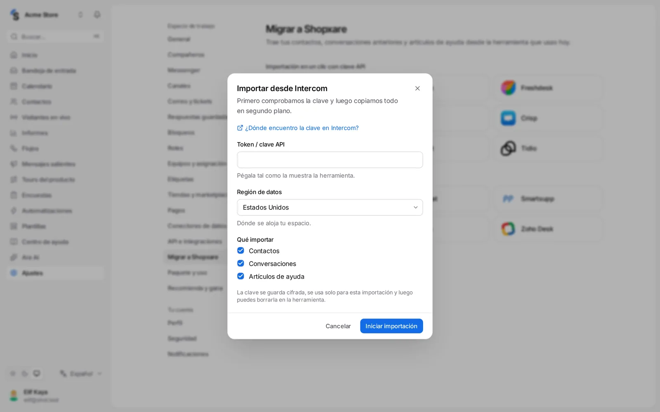The height and width of the screenshot is (412, 660).
Task: Click Iniciar importación button
Action: tap(391, 326)
